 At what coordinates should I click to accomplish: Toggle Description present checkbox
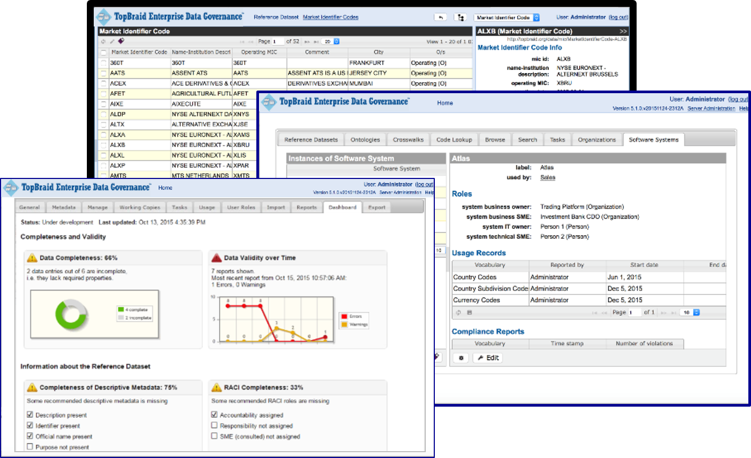(x=30, y=415)
